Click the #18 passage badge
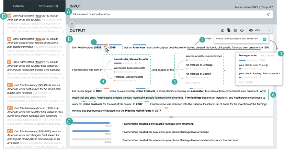Image resolution: width=285 pixels, height=149 pixels. tap(10, 131)
